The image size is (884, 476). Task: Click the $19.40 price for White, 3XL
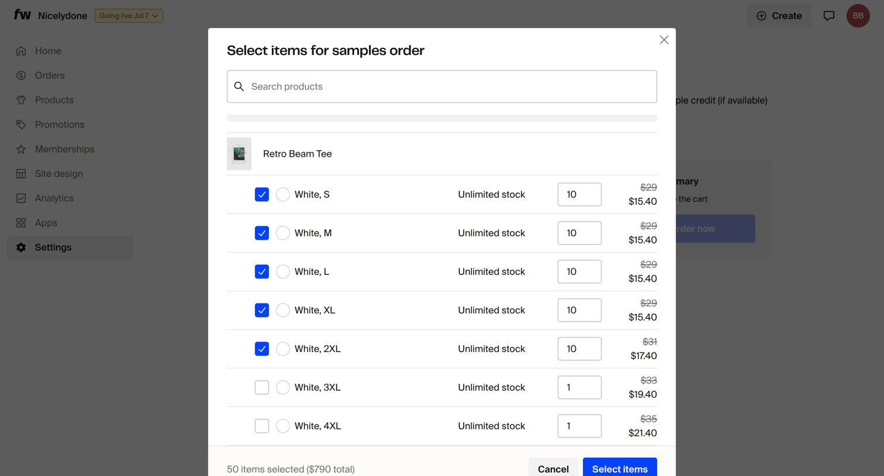pyautogui.click(x=643, y=394)
